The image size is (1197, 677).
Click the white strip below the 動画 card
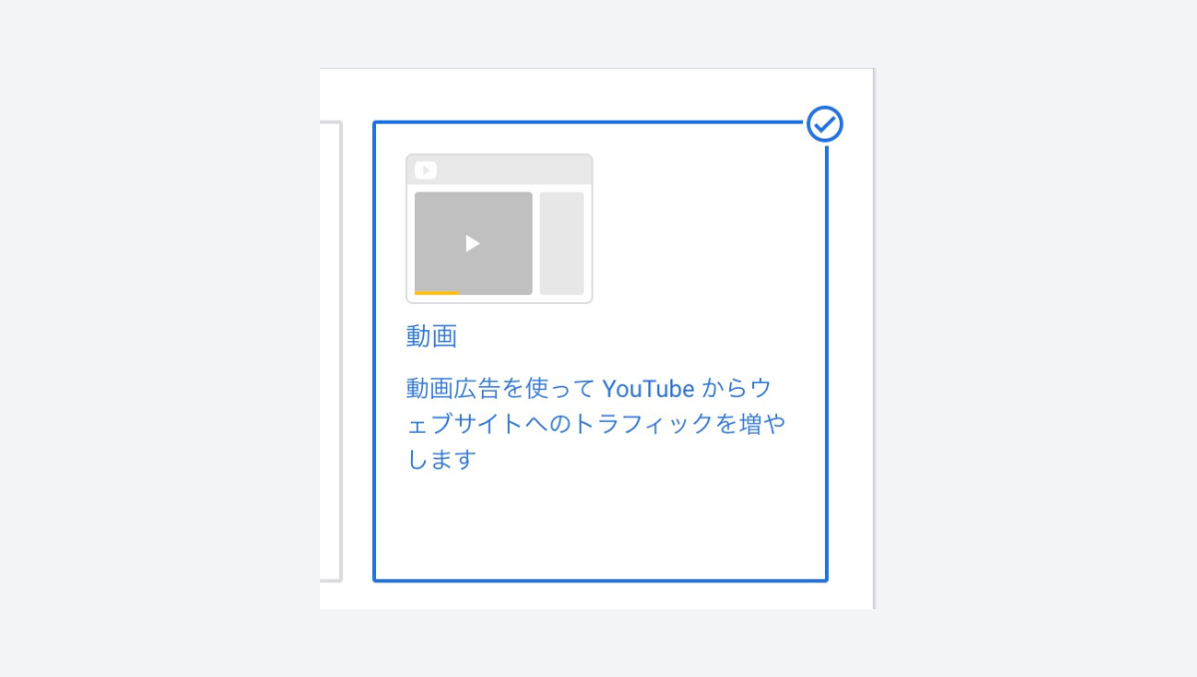(x=596, y=596)
